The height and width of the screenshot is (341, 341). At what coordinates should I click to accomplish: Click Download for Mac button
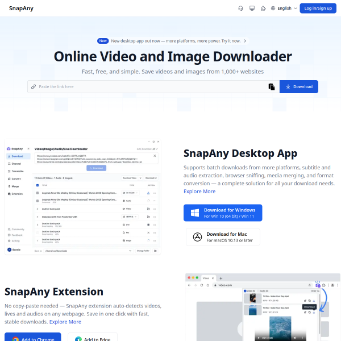click(223, 237)
